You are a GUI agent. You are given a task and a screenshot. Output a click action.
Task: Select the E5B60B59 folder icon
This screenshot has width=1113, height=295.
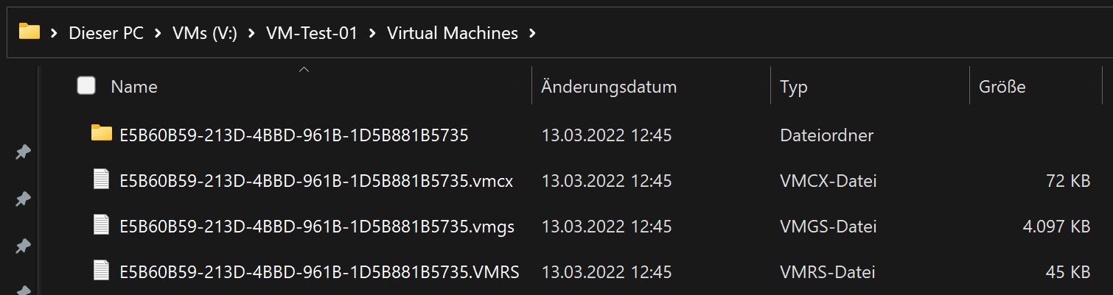point(102,133)
